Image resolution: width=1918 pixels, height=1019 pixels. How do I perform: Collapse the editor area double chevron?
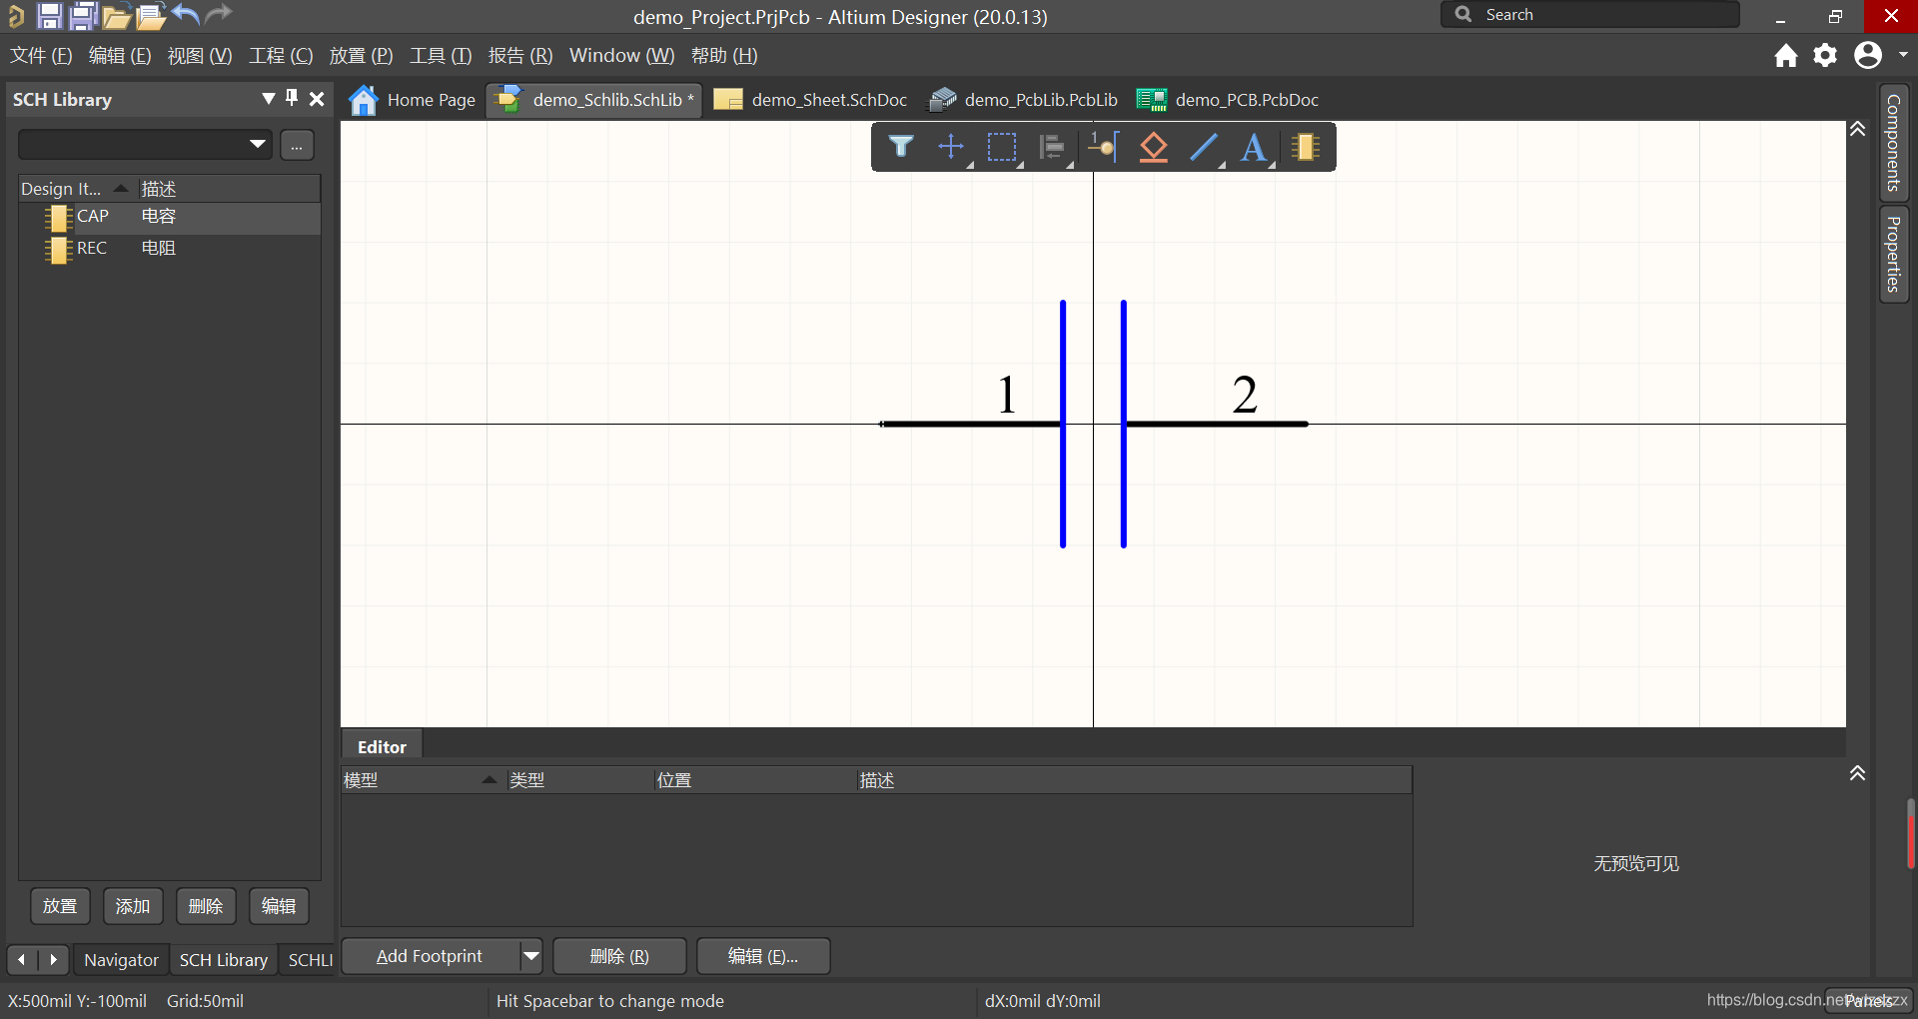coord(1857,129)
